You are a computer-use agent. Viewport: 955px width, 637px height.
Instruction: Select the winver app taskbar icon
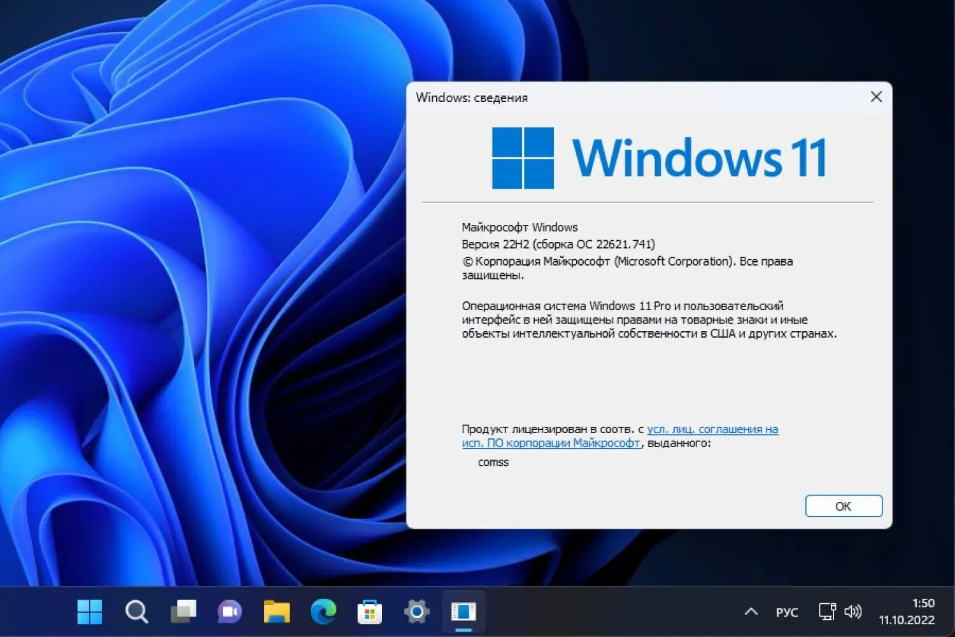click(463, 612)
